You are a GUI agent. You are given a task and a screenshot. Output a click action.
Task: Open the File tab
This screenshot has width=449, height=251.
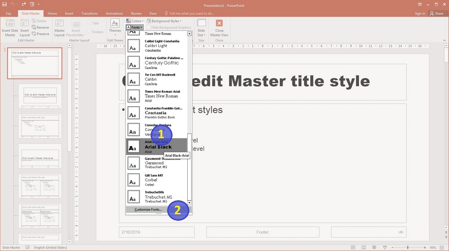tap(9, 13)
